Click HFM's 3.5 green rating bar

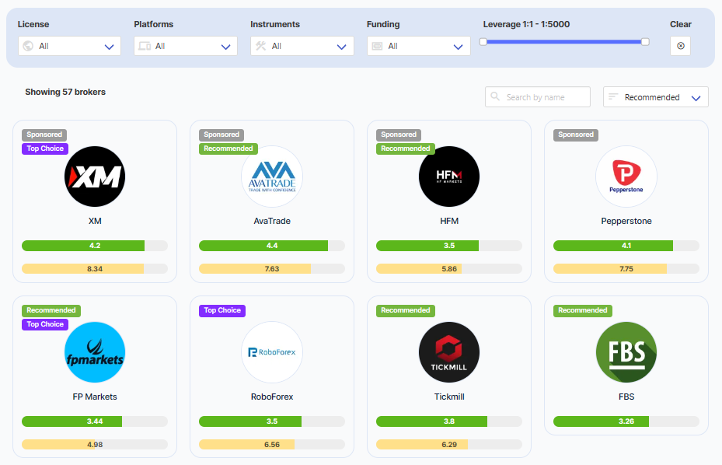449,246
